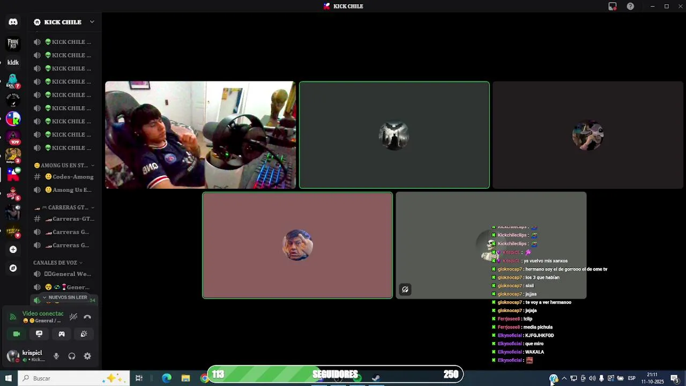Screen dimensions: 686x386
Task: Collapse the CANALES DE VOZ category
Action: [58, 263]
